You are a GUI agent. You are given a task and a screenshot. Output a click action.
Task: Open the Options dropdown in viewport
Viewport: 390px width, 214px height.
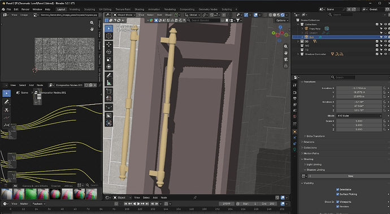(x=282, y=20)
